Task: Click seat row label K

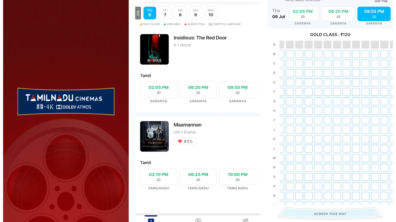Action: coord(274,139)
